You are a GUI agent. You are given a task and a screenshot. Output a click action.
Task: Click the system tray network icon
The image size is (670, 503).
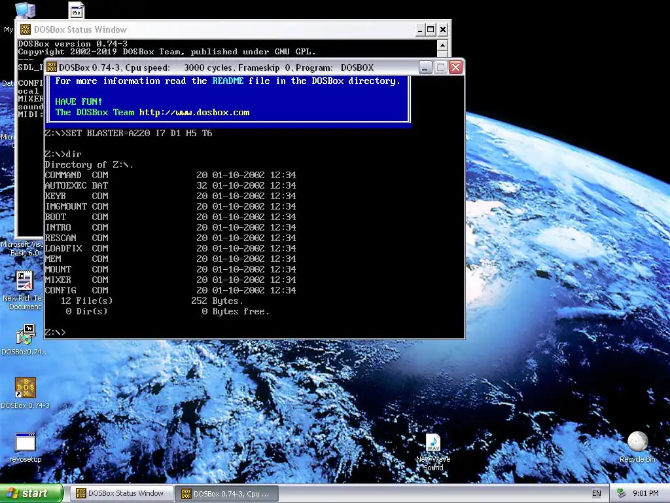621,493
